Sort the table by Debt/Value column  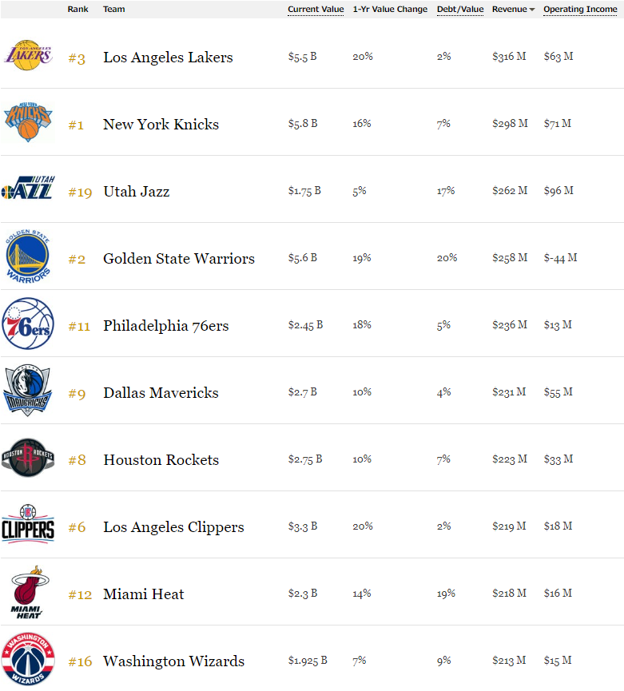(x=459, y=9)
